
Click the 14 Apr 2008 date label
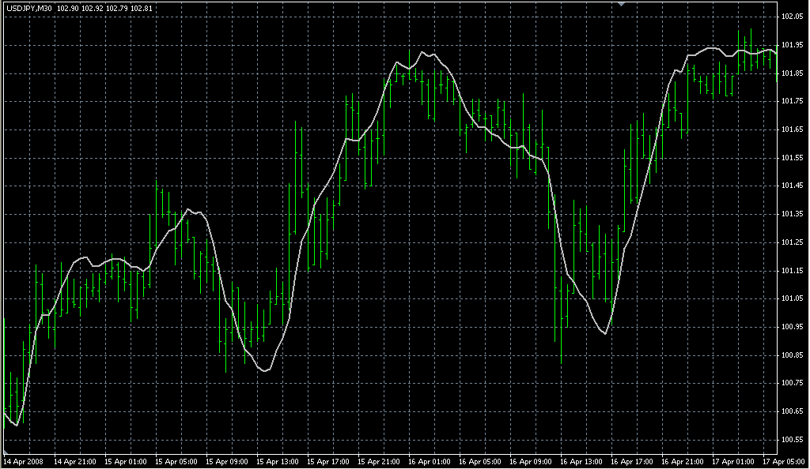click(24, 460)
